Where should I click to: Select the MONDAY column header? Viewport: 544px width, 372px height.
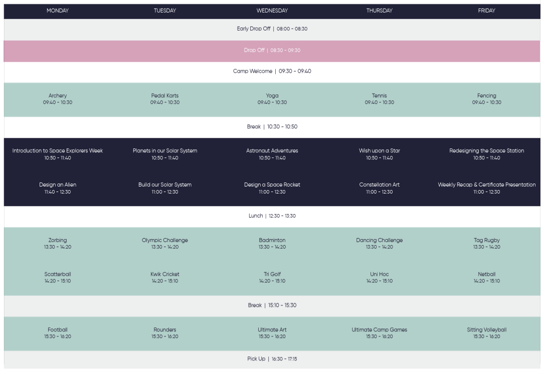point(58,11)
